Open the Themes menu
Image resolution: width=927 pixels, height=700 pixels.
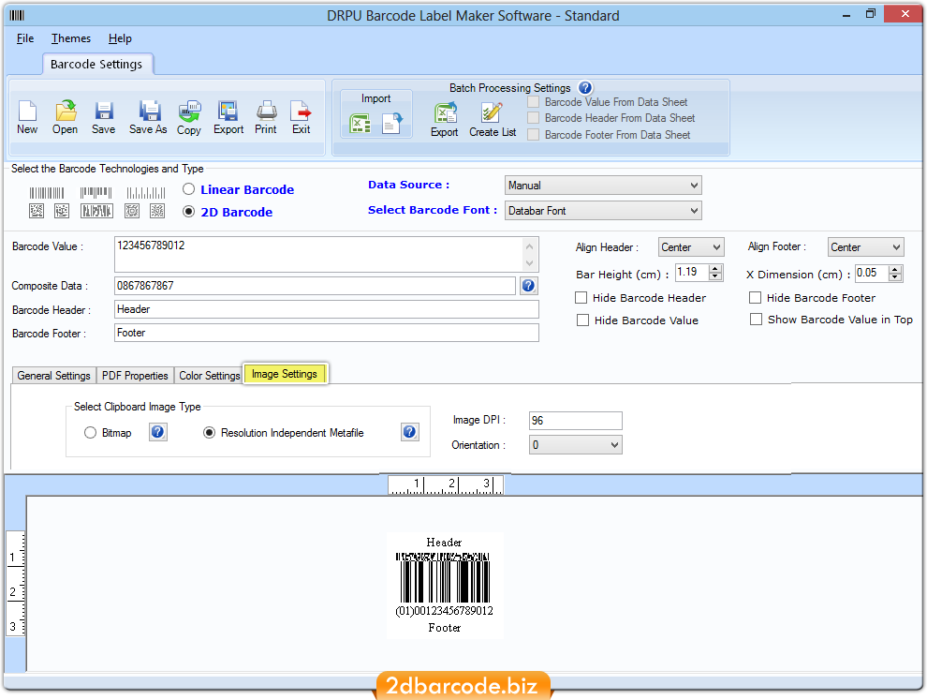(x=71, y=38)
